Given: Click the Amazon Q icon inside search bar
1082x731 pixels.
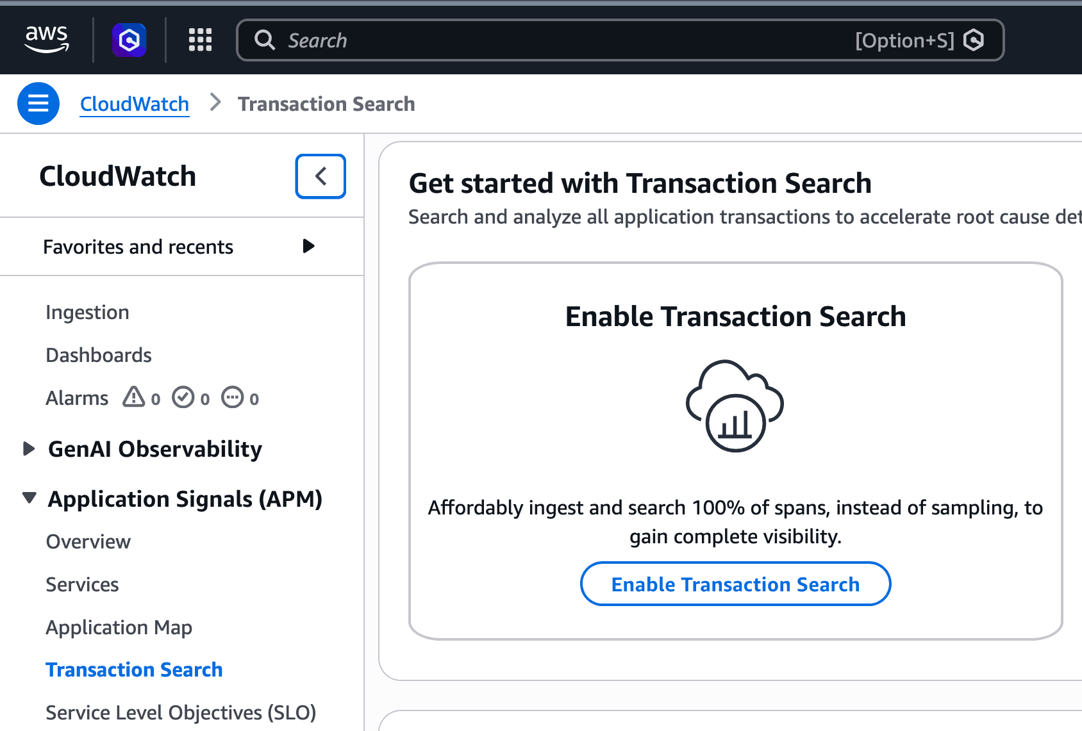Looking at the screenshot, I should pos(974,40).
